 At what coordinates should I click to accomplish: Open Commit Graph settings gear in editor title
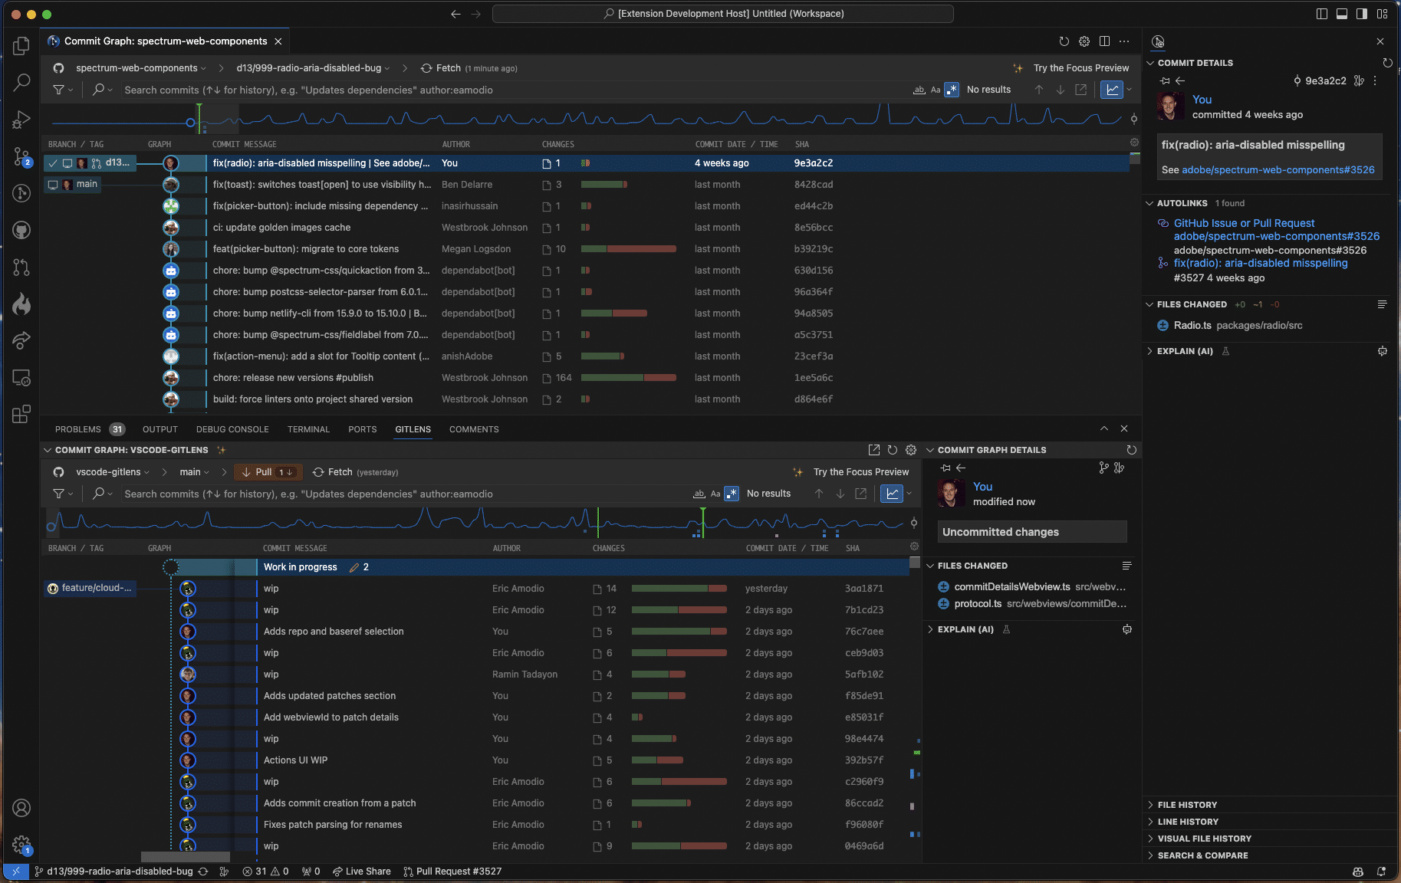pos(1084,41)
